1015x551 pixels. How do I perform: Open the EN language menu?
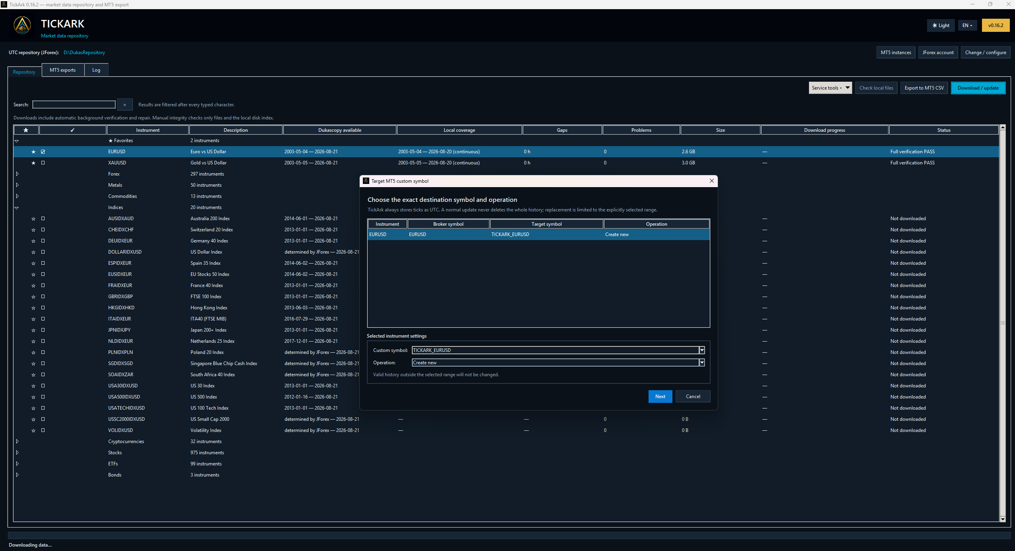click(x=967, y=25)
